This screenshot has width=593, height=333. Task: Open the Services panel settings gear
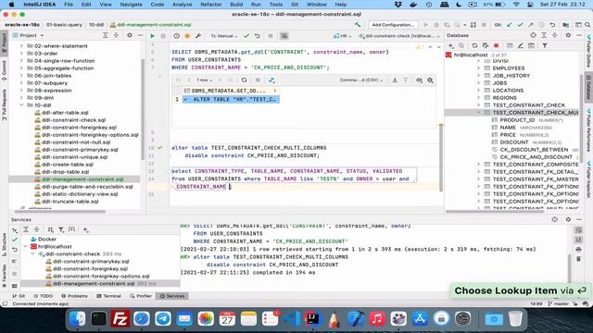click(x=568, y=219)
